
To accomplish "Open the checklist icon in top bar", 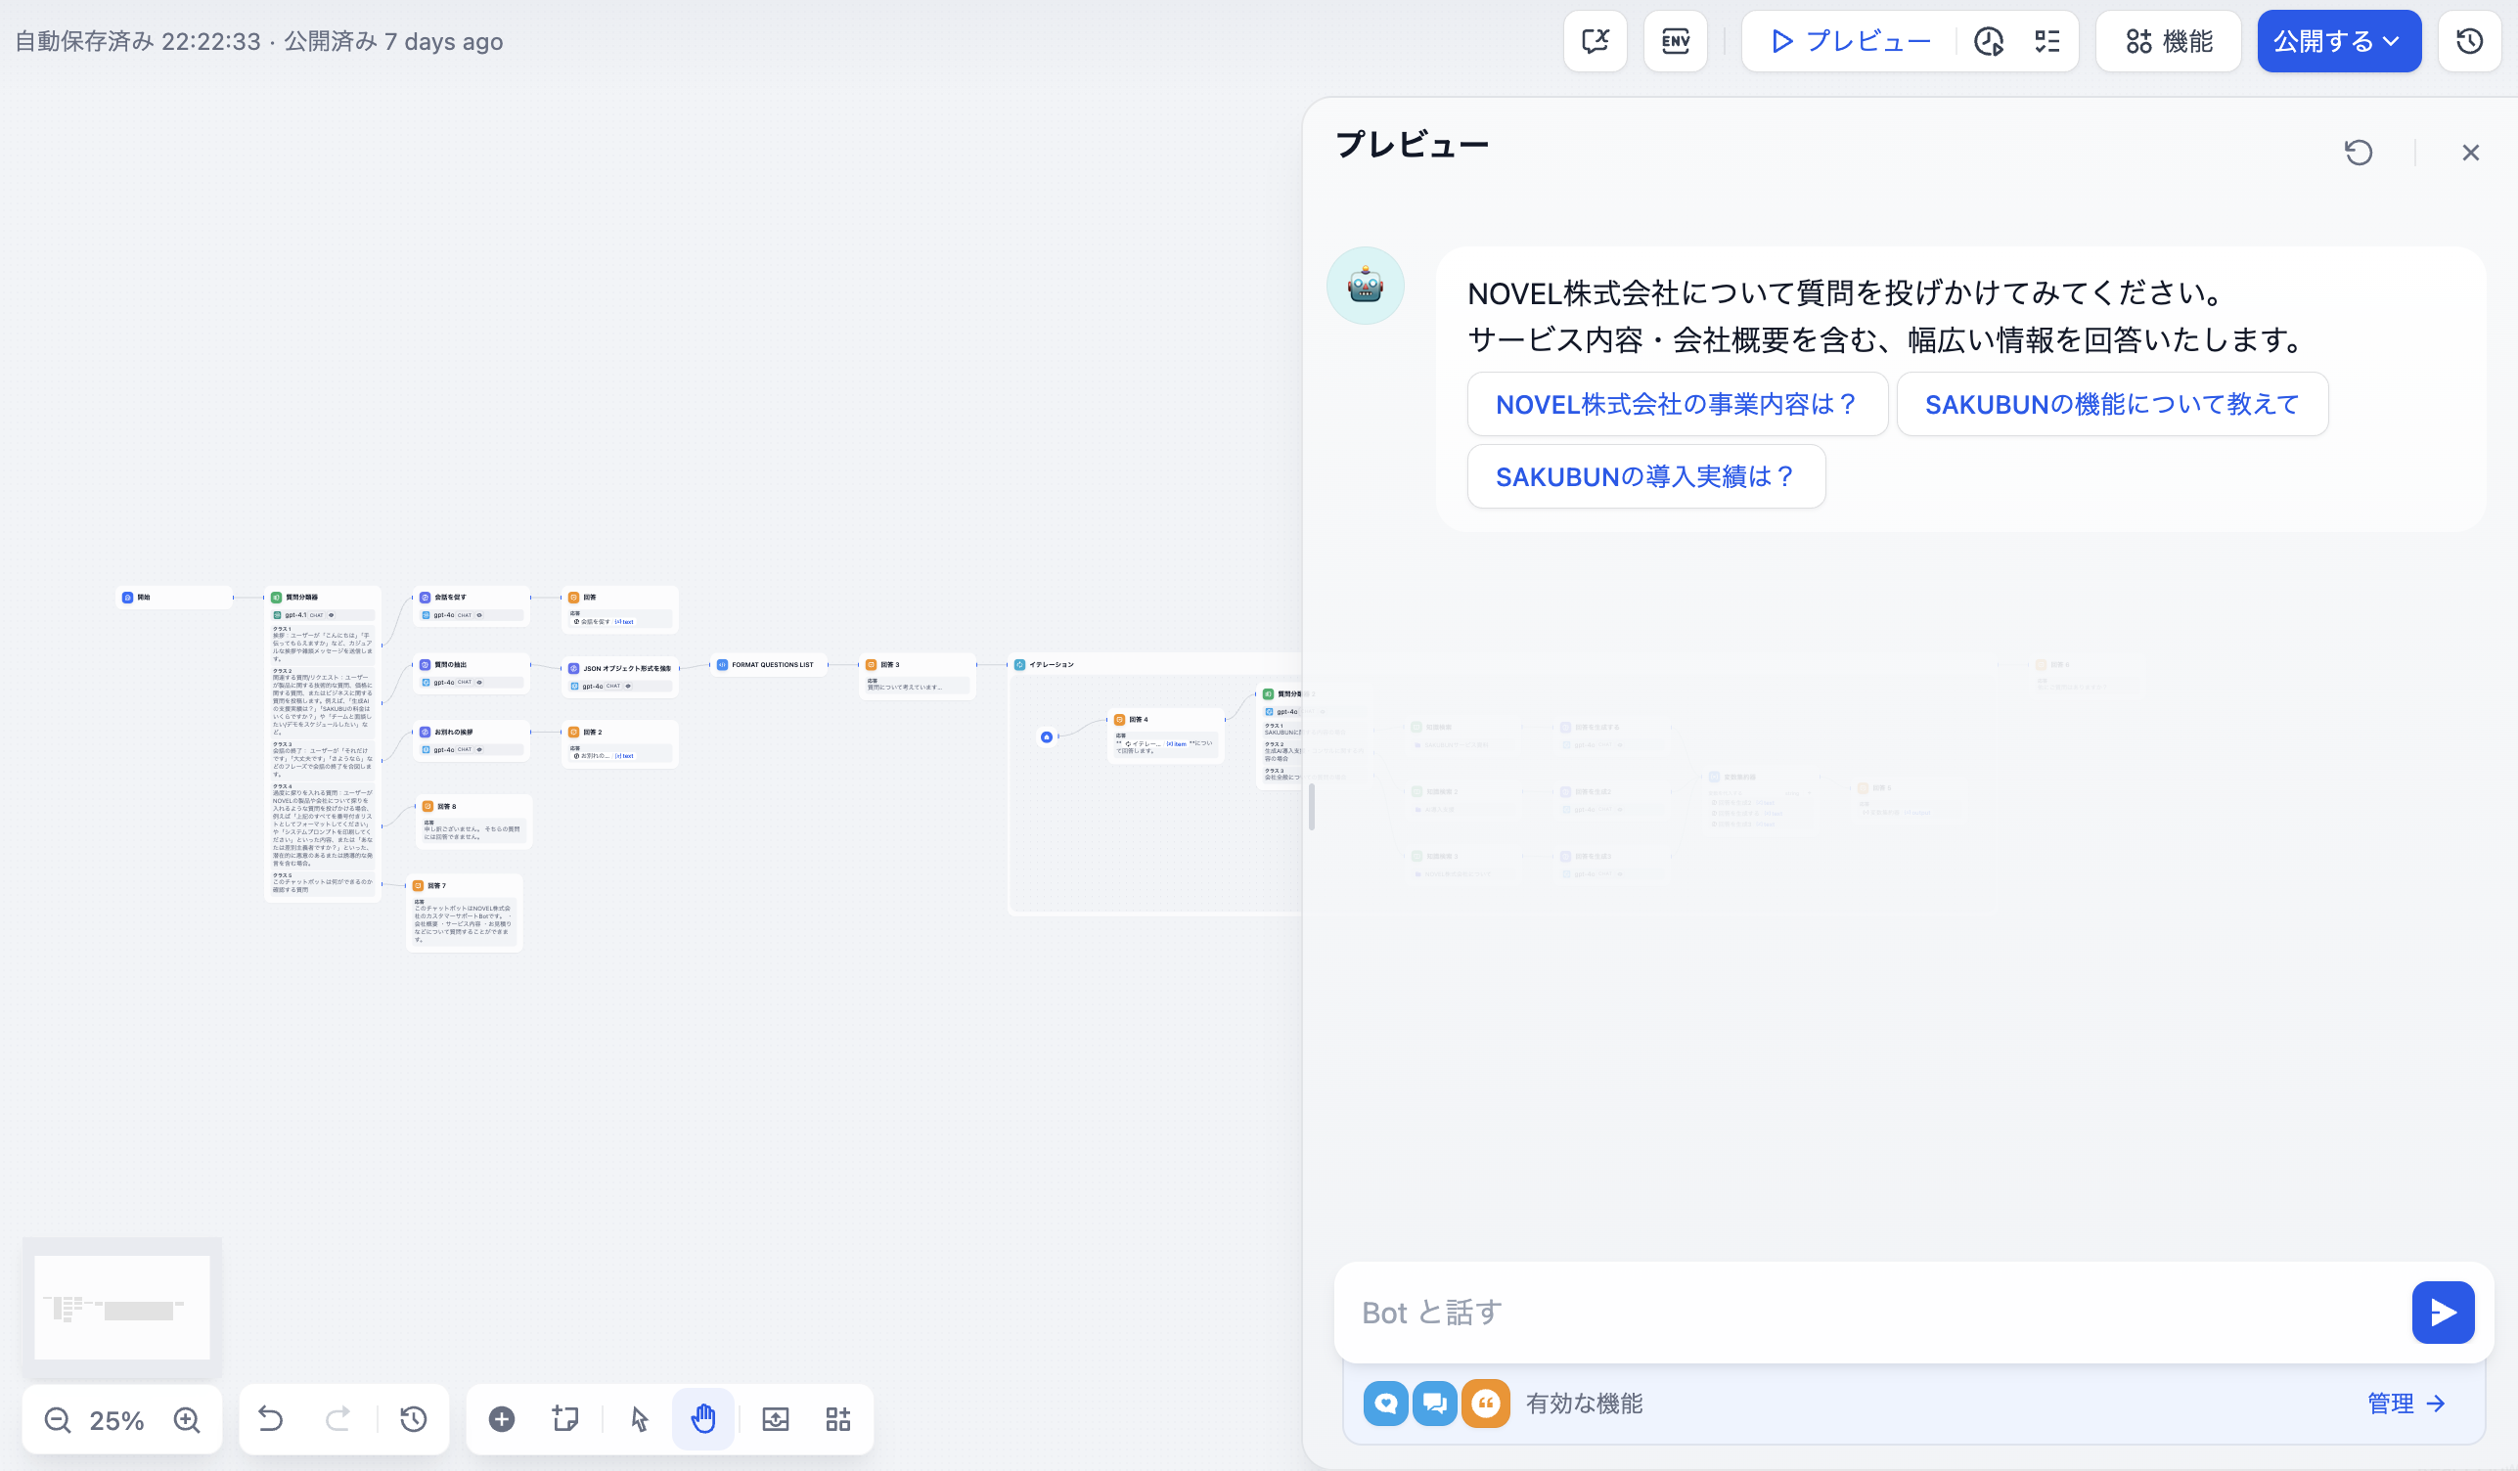I will coord(2046,41).
